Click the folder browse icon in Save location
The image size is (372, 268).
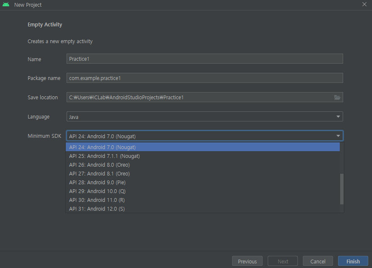point(337,97)
